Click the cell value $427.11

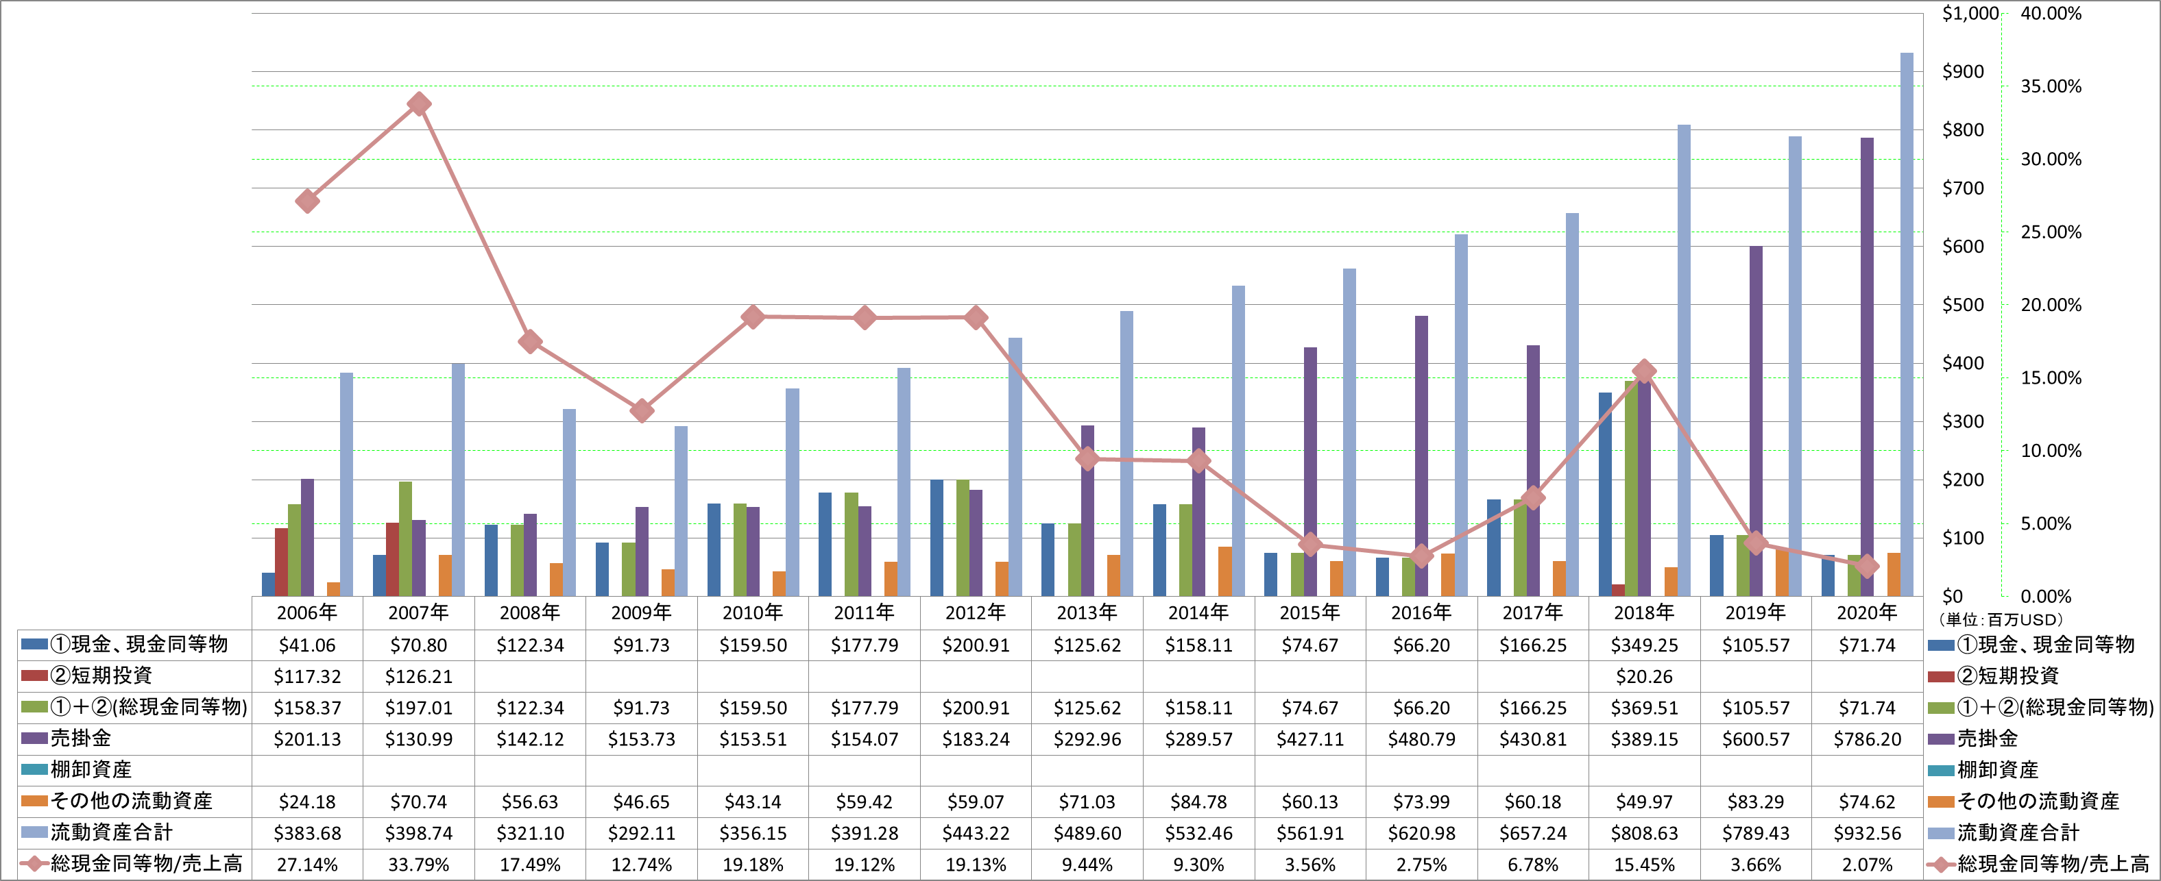click(x=1310, y=739)
